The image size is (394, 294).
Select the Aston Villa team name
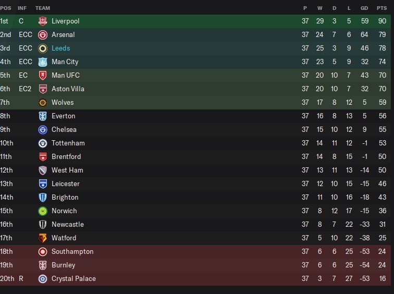68,89
